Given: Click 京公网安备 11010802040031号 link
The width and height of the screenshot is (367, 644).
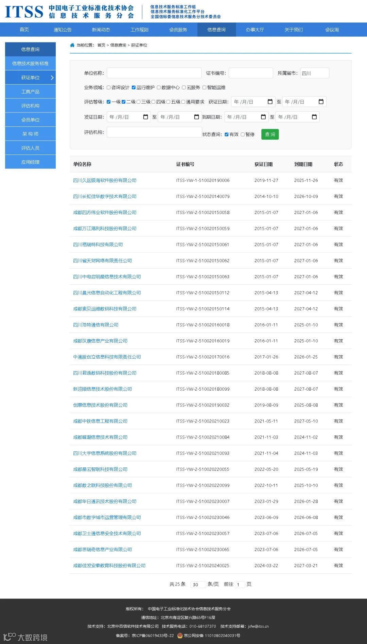Looking at the screenshot, I should 212,636.
